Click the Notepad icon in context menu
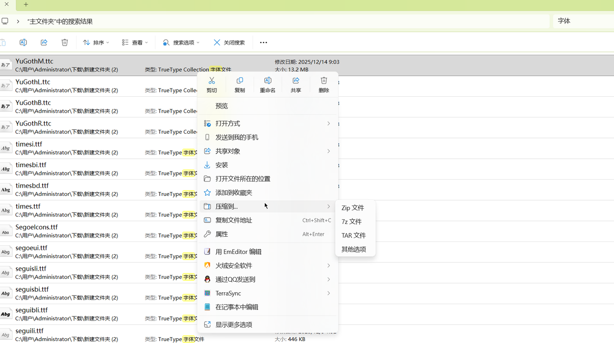614x343 pixels. [x=207, y=307]
